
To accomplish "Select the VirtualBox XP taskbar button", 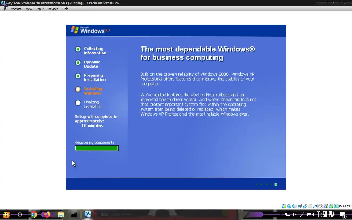I will click(87, 215).
